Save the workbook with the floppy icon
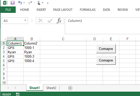Viewport: 140px width, 96px height. point(13,3)
